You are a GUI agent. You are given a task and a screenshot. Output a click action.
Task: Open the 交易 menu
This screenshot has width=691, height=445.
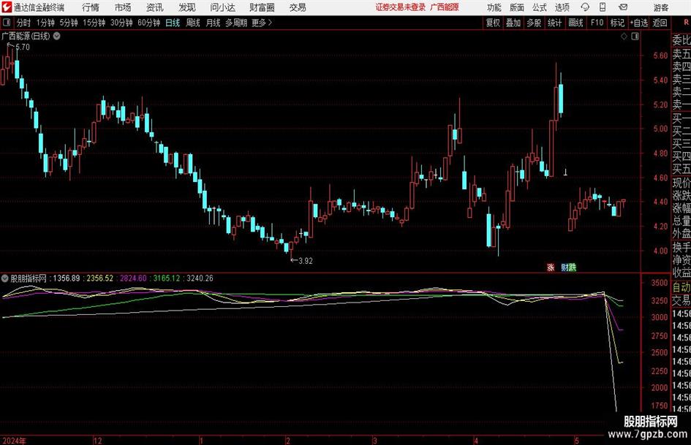tap(298, 7)
